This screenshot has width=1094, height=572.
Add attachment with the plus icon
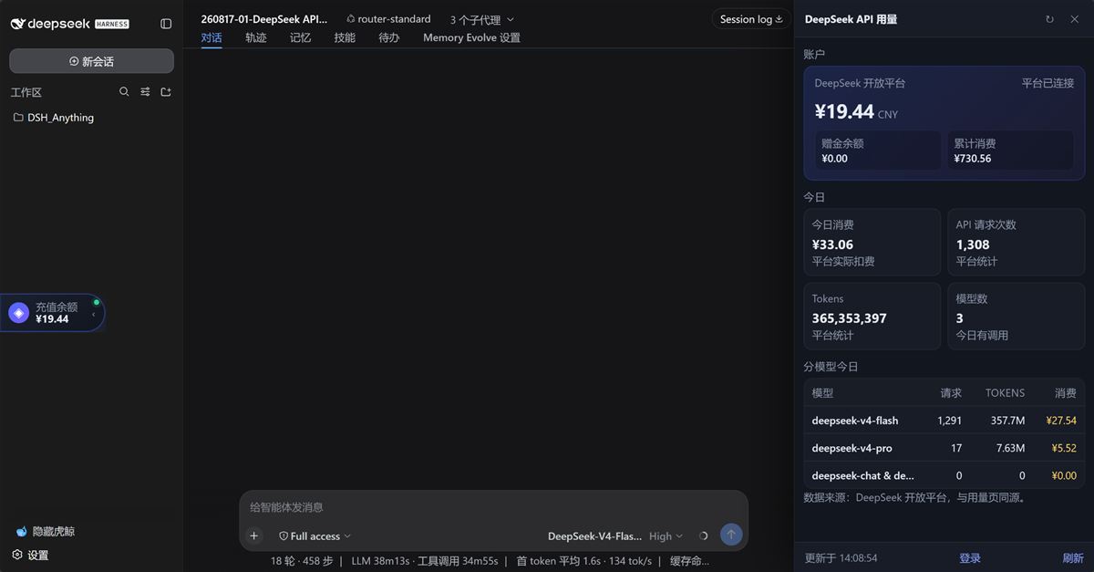(254, 536)
